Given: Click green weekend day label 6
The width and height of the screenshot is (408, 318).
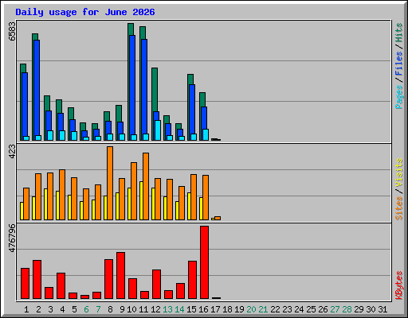Looking at the screenshot, I should click(86, 309).
